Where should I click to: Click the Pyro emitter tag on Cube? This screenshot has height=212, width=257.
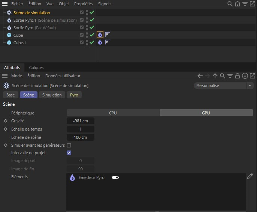[100, 35]
